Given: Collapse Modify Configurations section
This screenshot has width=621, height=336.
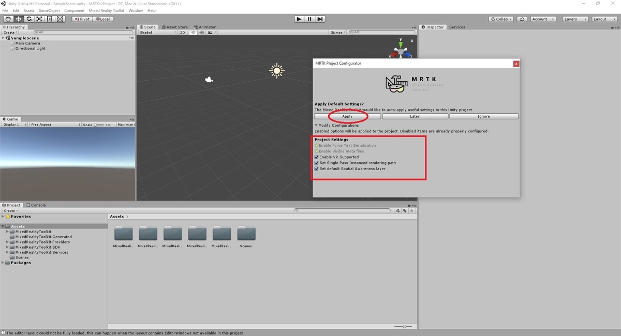Looking at the screenshot, I should coord(317,126).
